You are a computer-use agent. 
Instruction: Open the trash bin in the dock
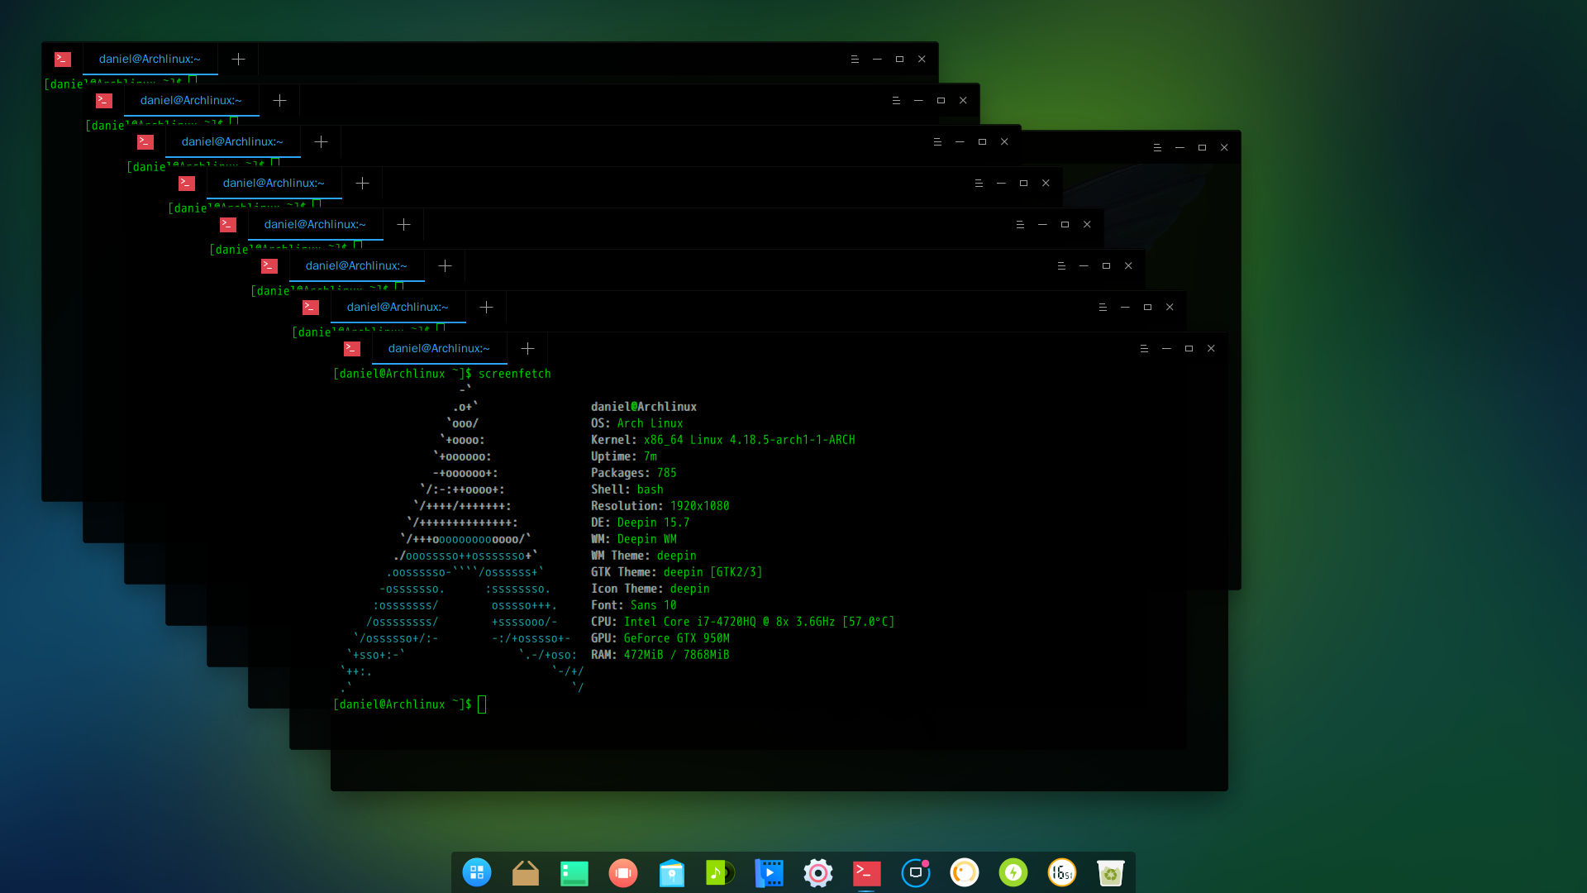click(x=1110, y=872)
